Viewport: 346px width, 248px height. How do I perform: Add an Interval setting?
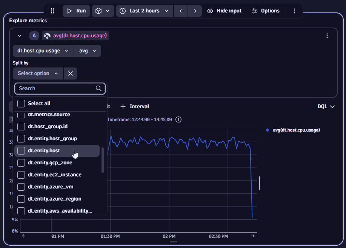coord(135,107)
